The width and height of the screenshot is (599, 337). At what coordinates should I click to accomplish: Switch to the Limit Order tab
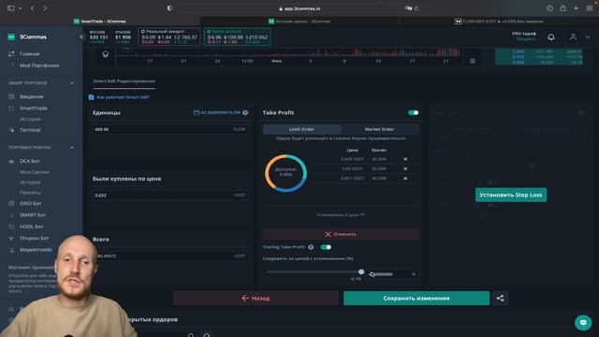click(x=301, y=129)
